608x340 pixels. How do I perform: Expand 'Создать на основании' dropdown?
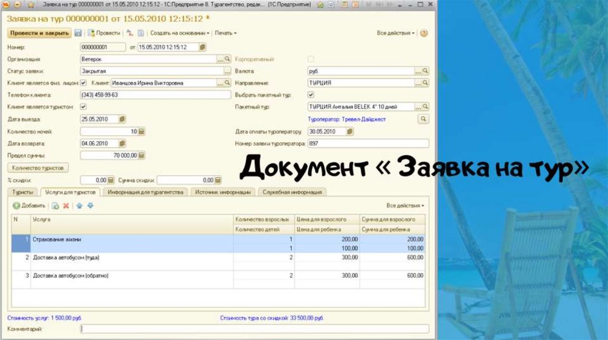[x=180, y=33]
